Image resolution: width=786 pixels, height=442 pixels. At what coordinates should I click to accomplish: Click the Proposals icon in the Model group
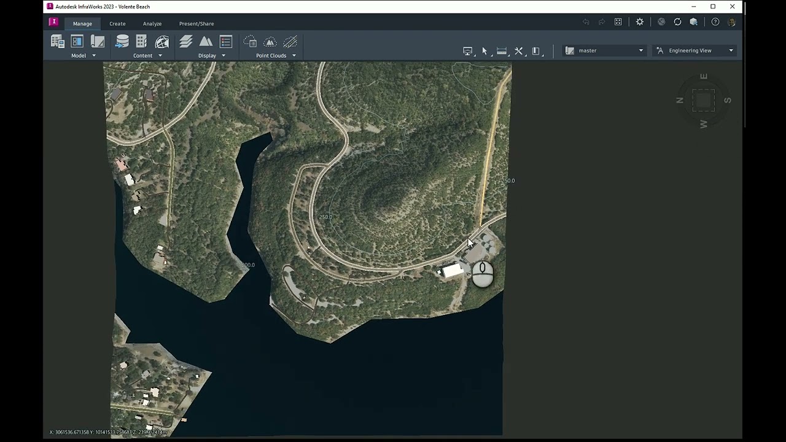pyautogui.click(x=98, y=42)
